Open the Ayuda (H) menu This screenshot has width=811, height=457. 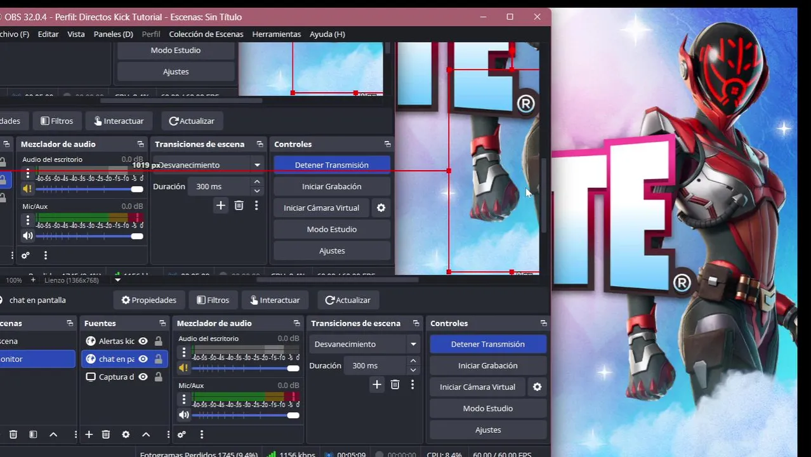[327, 34]
